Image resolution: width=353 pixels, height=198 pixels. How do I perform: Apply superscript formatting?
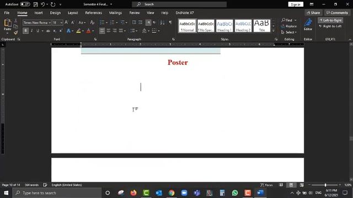point(61,31)
